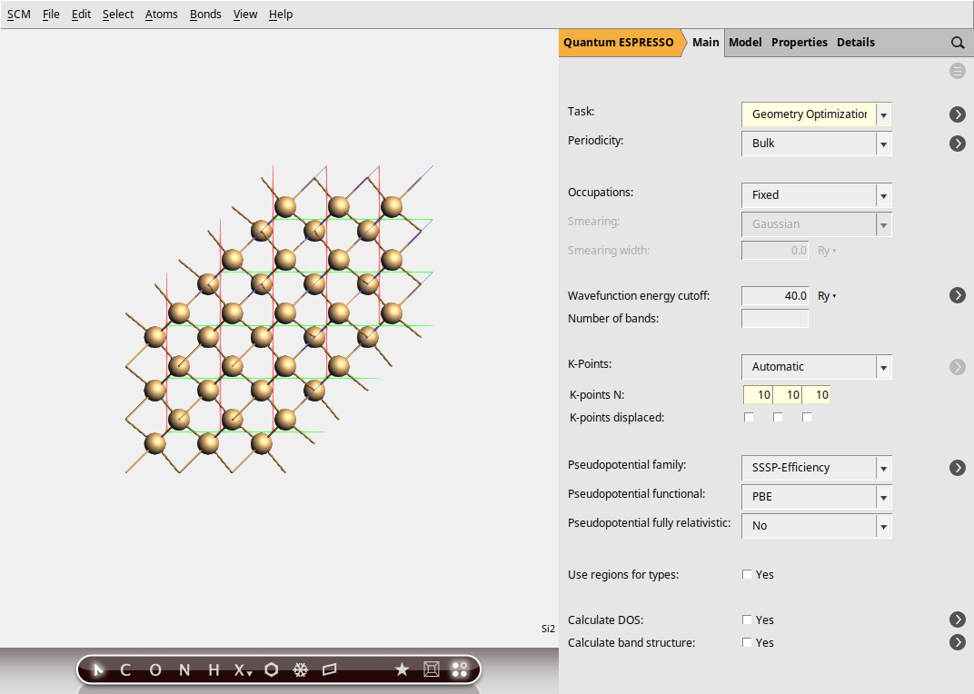This screenshot has width=974, height=694.
Task: Toggle third K-points displaced checkbox
Action: [807, 417]
